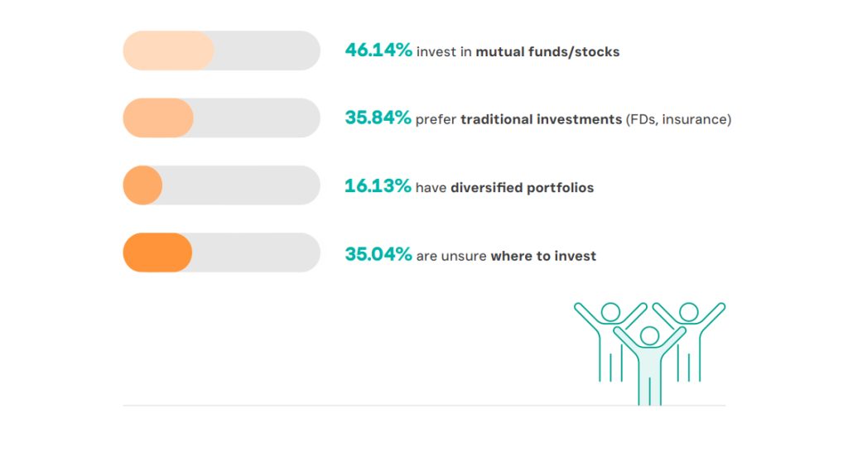The width and height of the screenshot is (848, 452).
Task: Click the 46.14% figure
Action: pos(378,50)
